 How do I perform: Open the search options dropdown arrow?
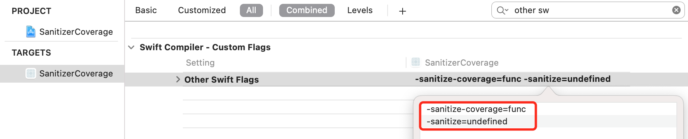[x=507, y=10]
